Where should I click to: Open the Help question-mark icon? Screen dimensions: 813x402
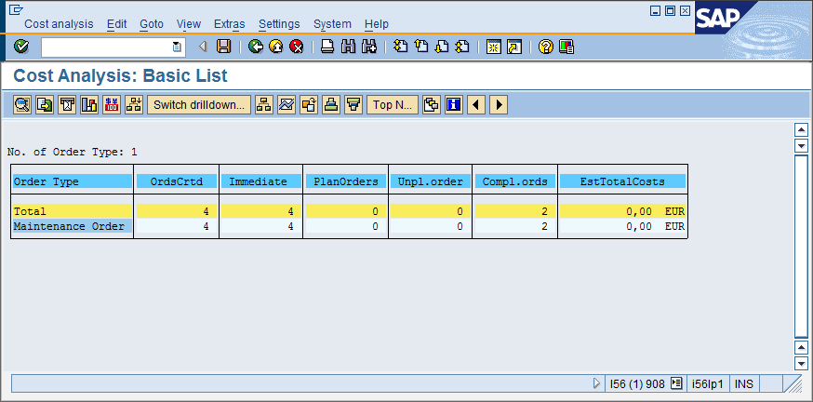[545, 47]
